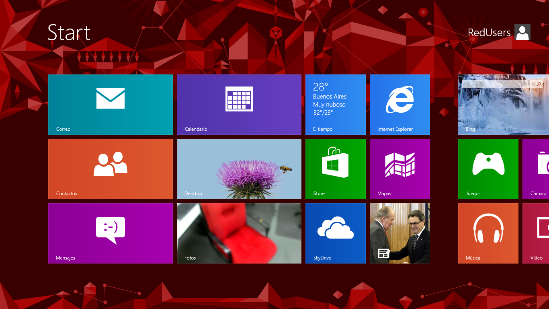Open the Internet Explorer logo icon
This screenshot has width=549, height=309.
tap(400, 99)
